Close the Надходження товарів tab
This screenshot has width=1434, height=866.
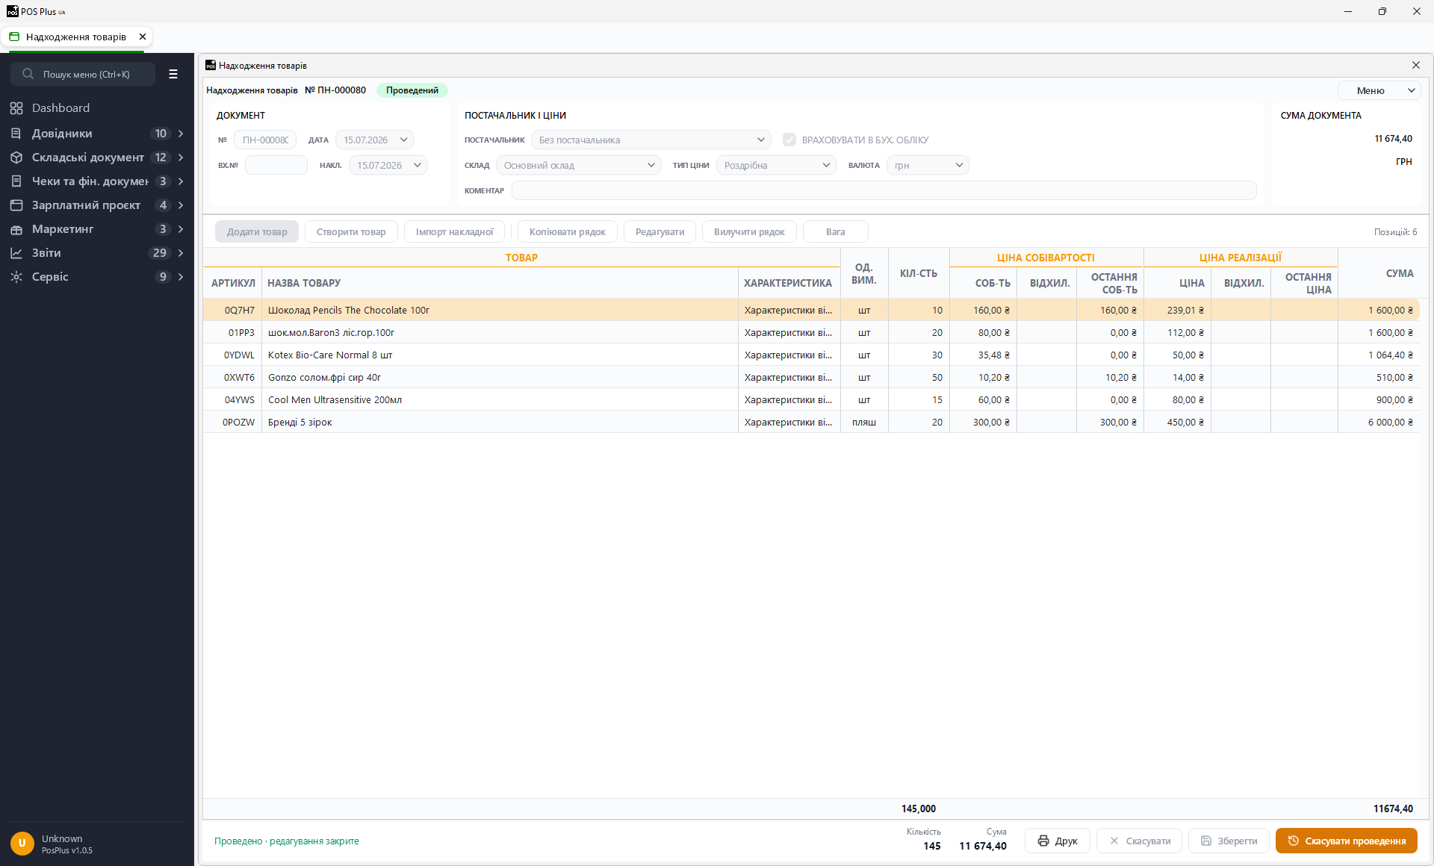143,37
